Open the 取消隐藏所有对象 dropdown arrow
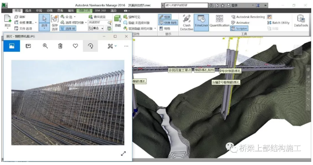The height and width of the screenshot is (165, 313). coord(155,28)
